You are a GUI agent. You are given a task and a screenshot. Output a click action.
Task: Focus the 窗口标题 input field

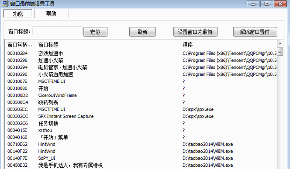[x=57, y=31]
